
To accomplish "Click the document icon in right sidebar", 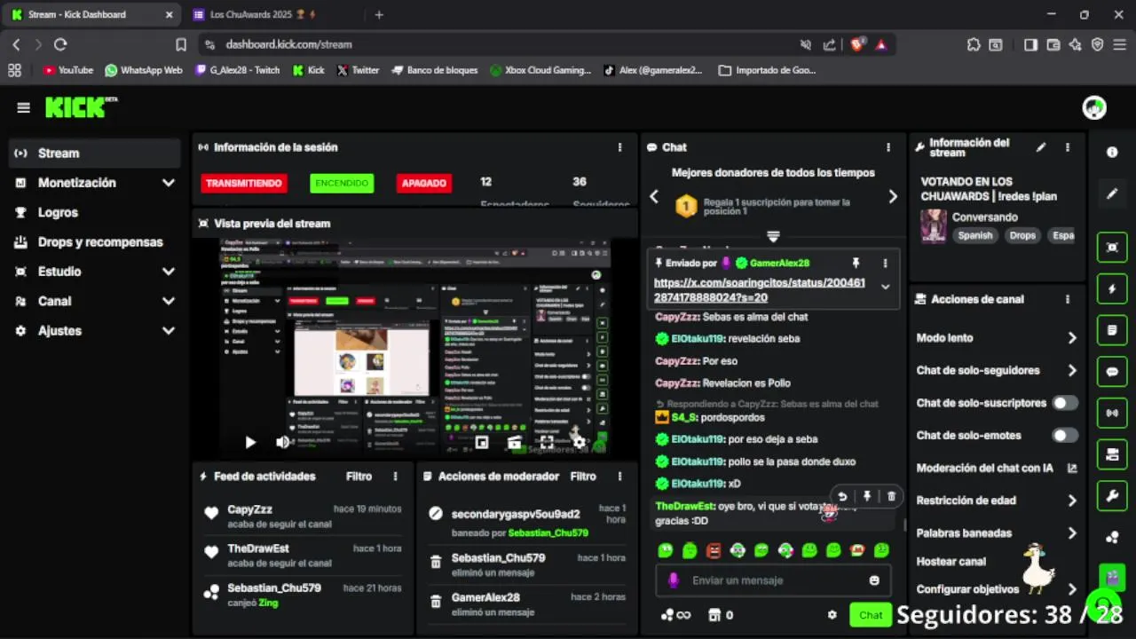I will pos(1112,330).
